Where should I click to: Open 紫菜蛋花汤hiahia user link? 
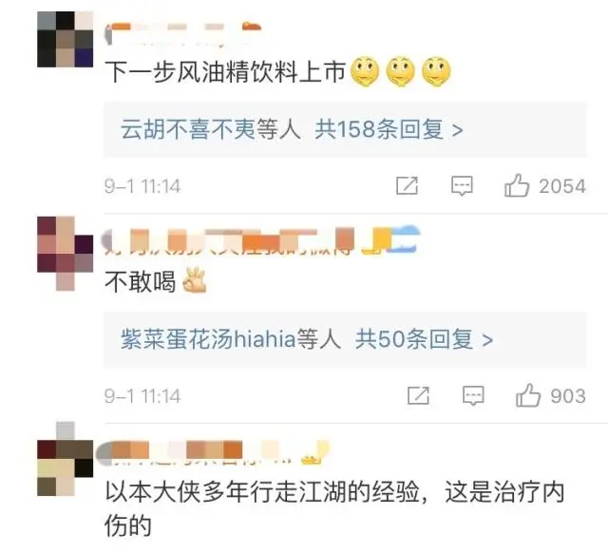209,339
